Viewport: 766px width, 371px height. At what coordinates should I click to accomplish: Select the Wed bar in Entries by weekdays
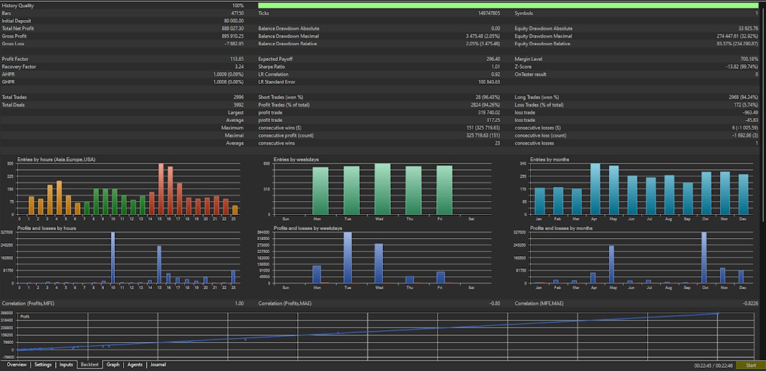coord(382,189)
